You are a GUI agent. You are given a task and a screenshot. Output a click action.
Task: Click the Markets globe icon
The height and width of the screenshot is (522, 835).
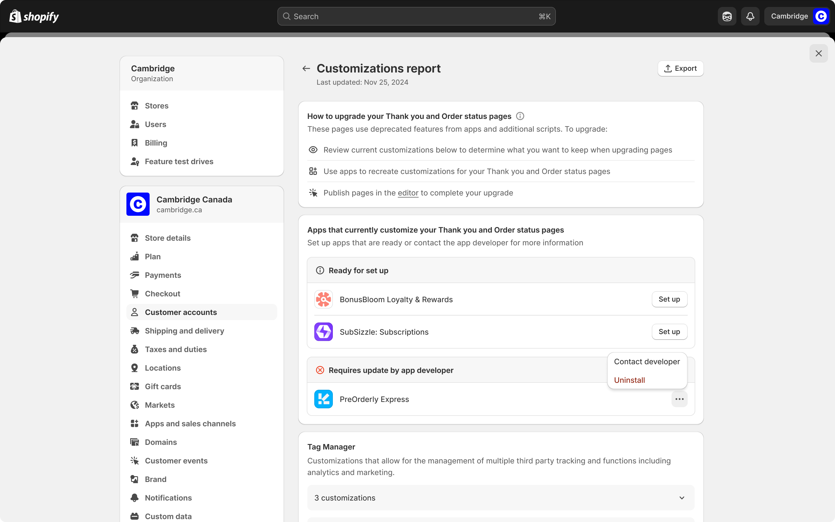[x=135, y=405]
